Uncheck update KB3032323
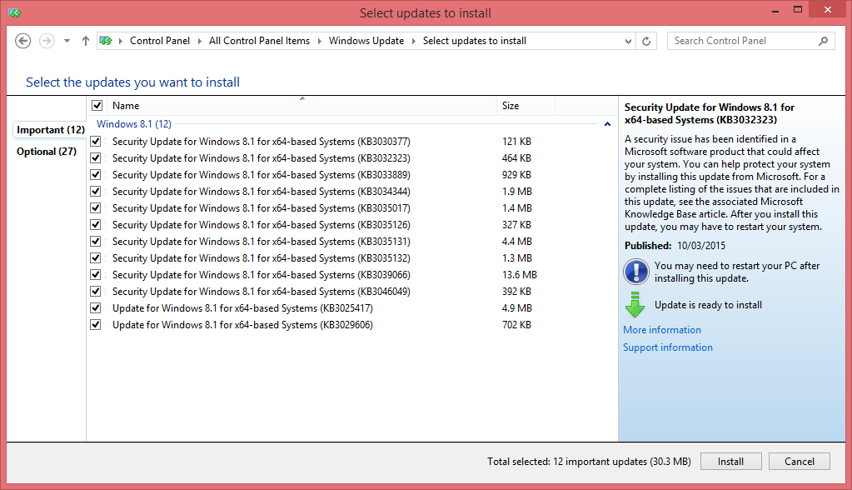 point(96,158)
